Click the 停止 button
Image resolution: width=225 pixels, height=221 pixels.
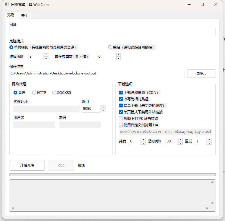coord(61,165)
